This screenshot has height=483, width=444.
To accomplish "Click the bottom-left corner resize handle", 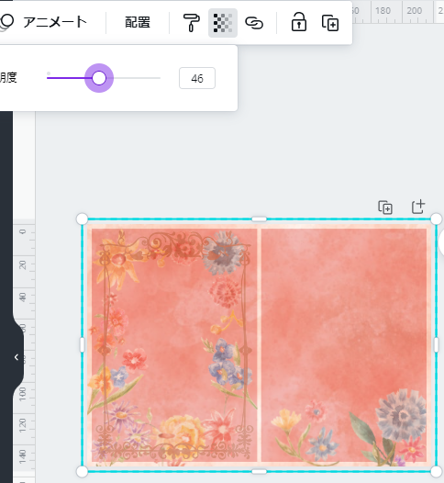I will (82, 472).
